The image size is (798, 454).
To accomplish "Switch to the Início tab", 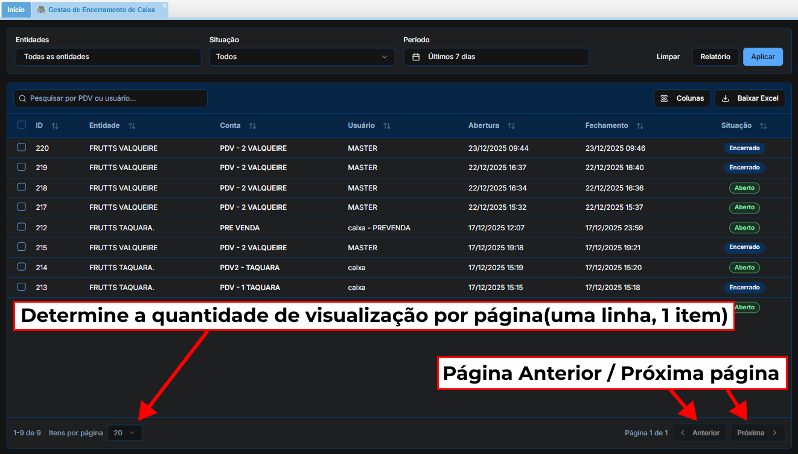I will (x=16, y=10).
